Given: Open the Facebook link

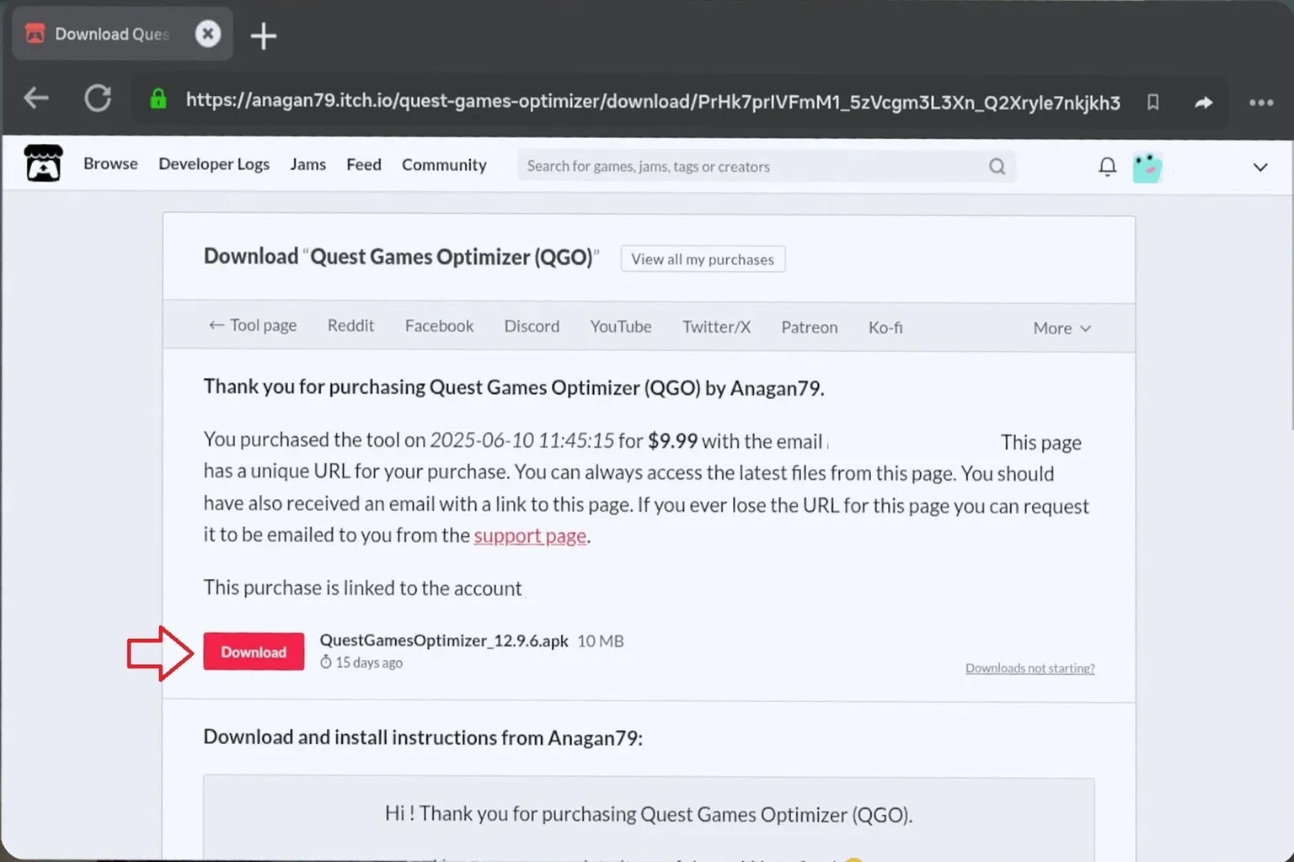Looking at the screenshot, I should pyautogui.click(x=439, y=327).
